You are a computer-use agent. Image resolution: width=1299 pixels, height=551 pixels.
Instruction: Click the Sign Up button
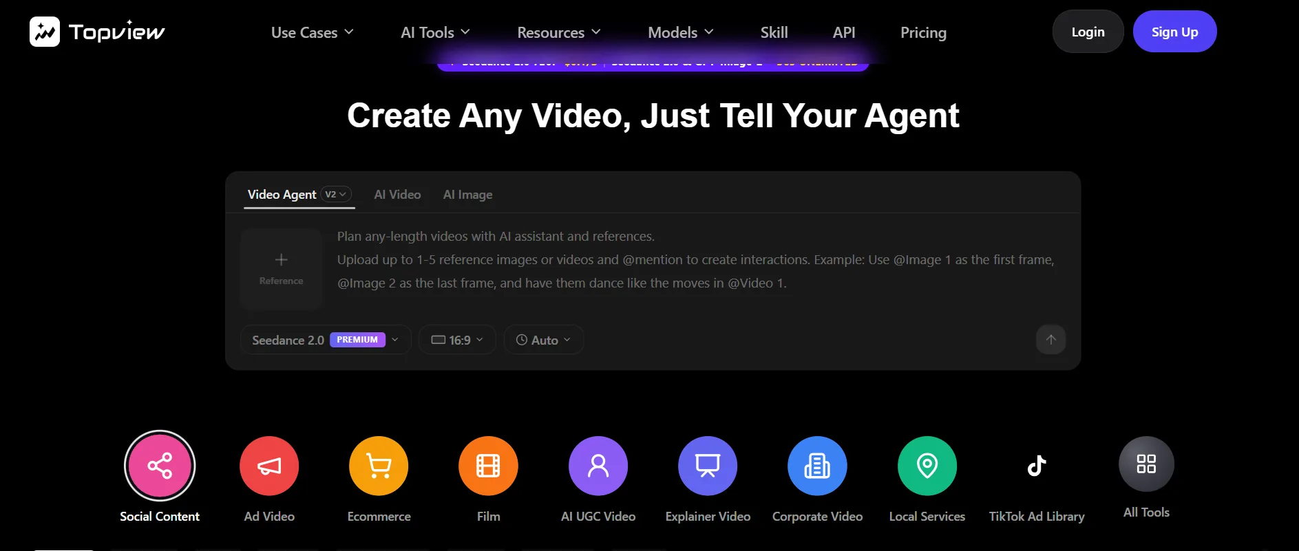(x=1174, y=32)
